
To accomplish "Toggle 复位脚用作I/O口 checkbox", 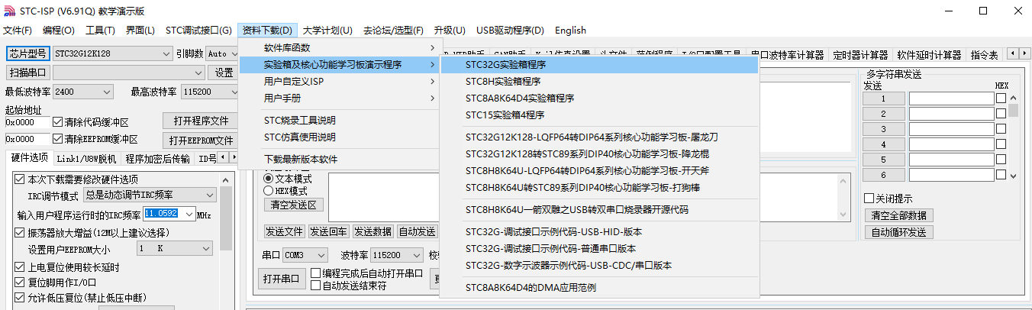I will pyautogui.click(x=20, y=283).
